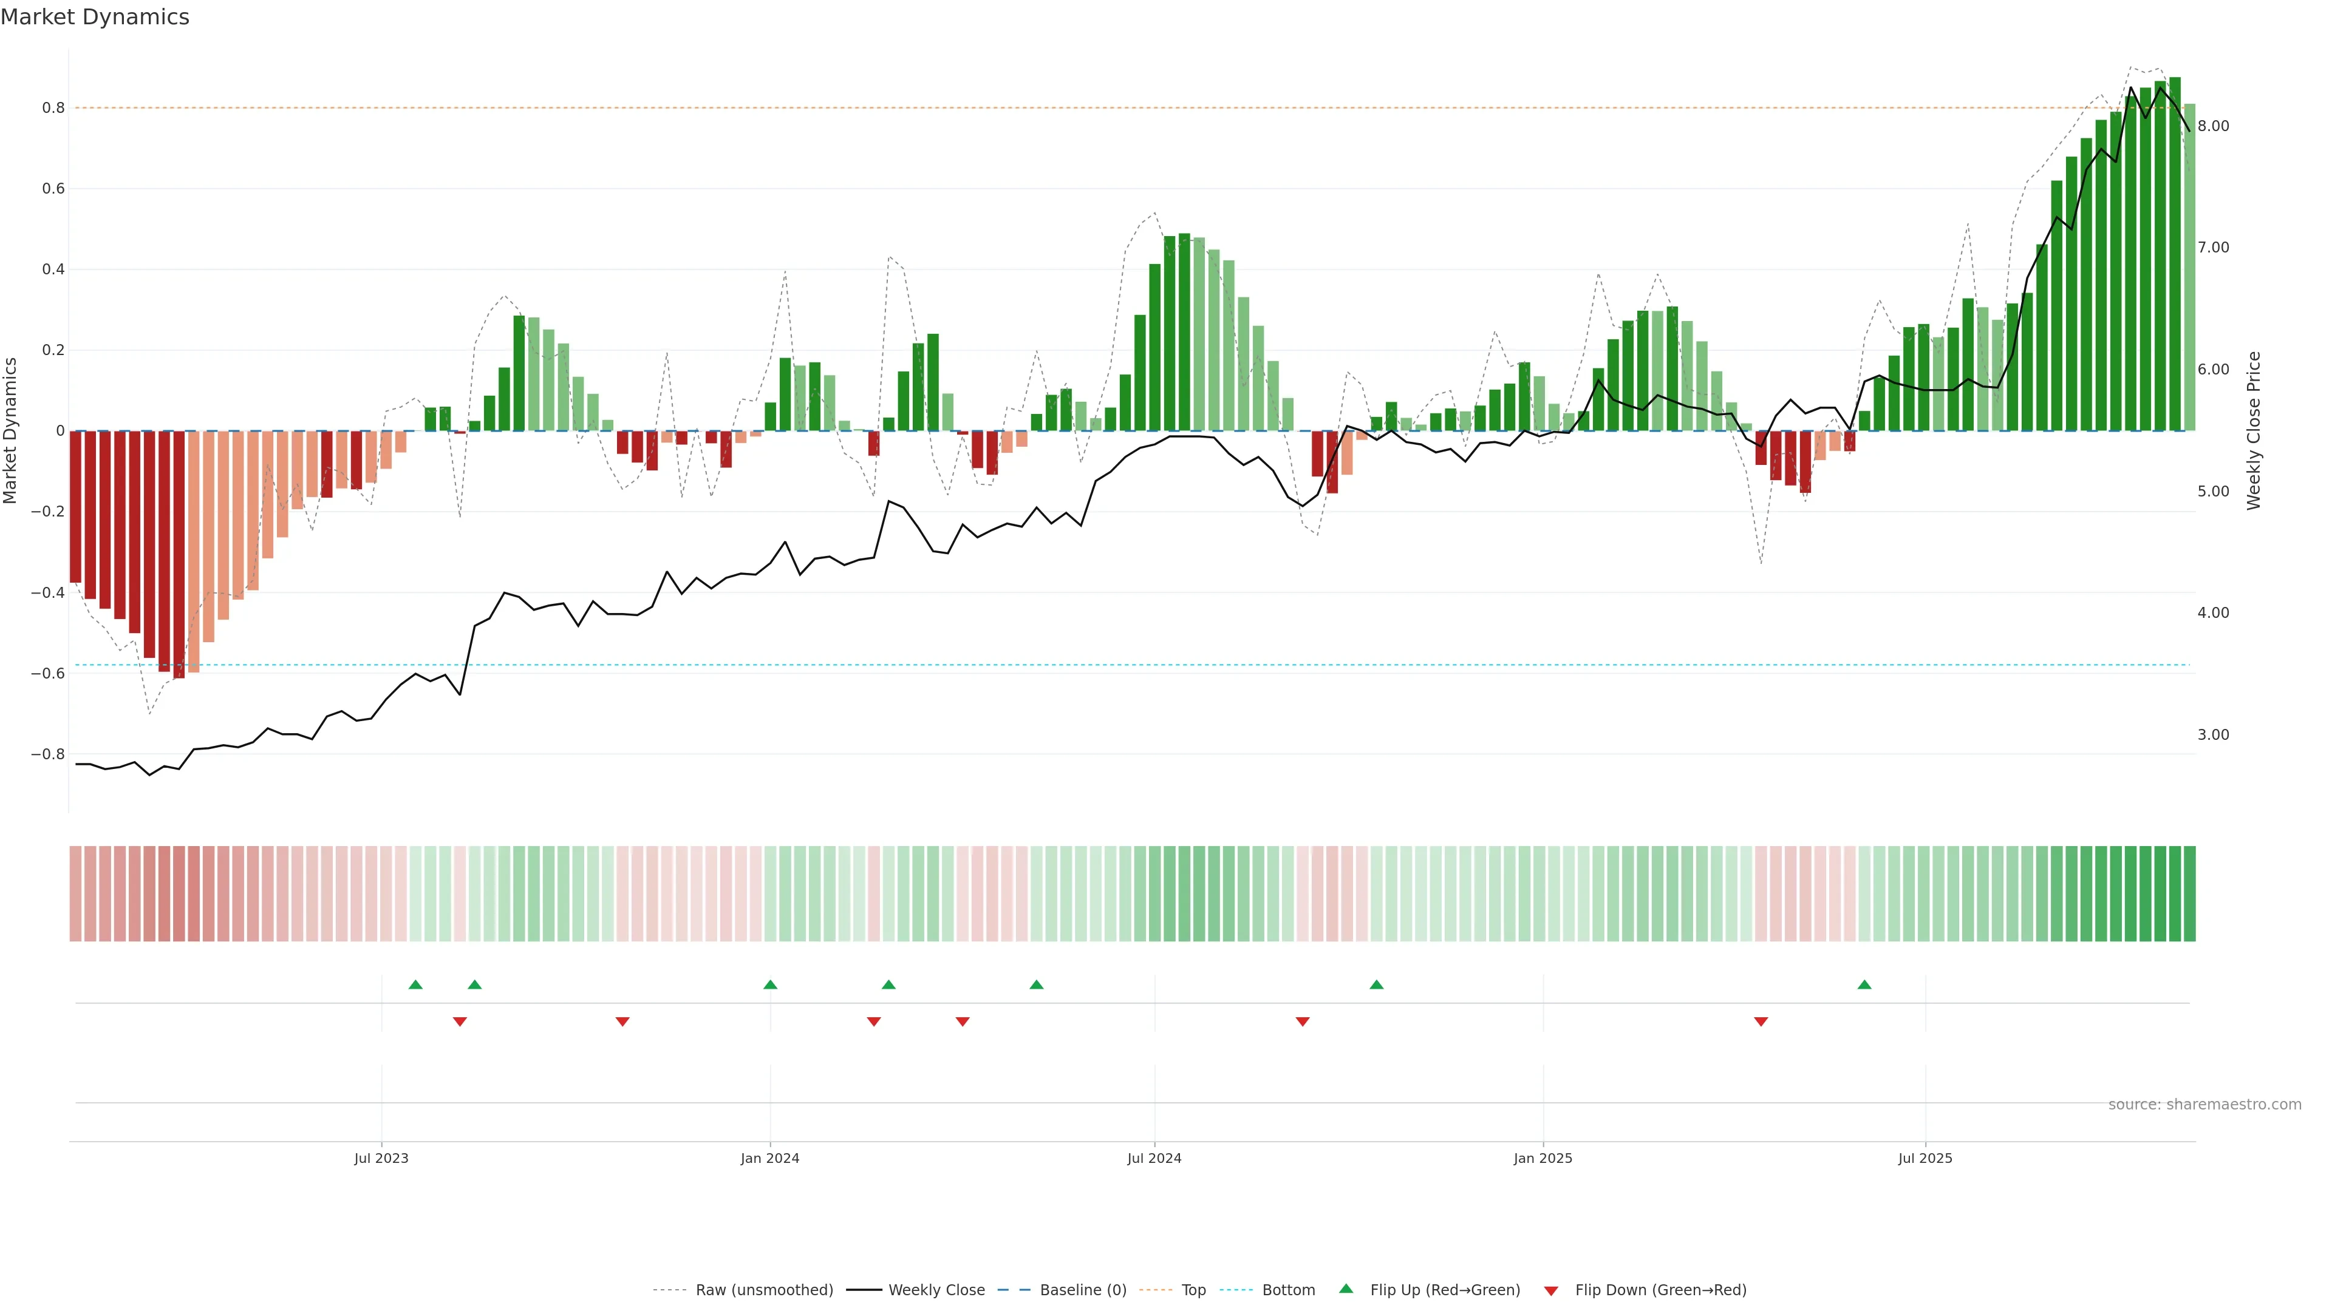Screen dimensions: 2332x1311
Task: Click source: sharemaestro.com text
Action: (x=2204, y=1104)
